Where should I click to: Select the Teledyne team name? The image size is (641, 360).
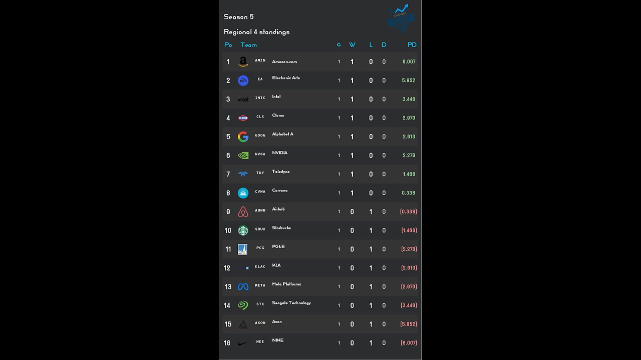click(281, 172)
